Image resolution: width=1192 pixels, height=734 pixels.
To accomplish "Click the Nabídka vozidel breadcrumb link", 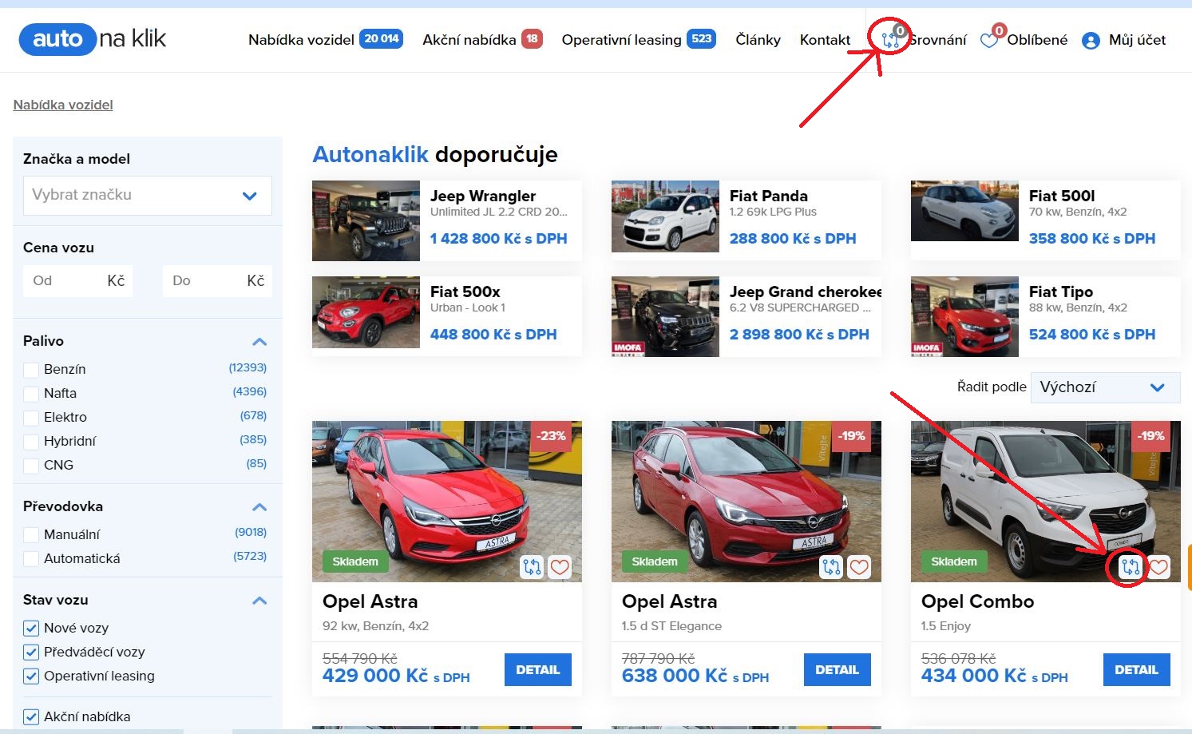I will [63, 105].
